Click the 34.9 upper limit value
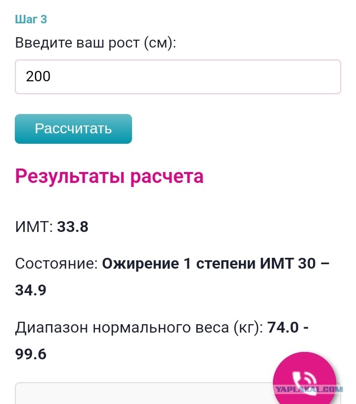Viewport: 356px width, 404px height. tap(31, 290)
